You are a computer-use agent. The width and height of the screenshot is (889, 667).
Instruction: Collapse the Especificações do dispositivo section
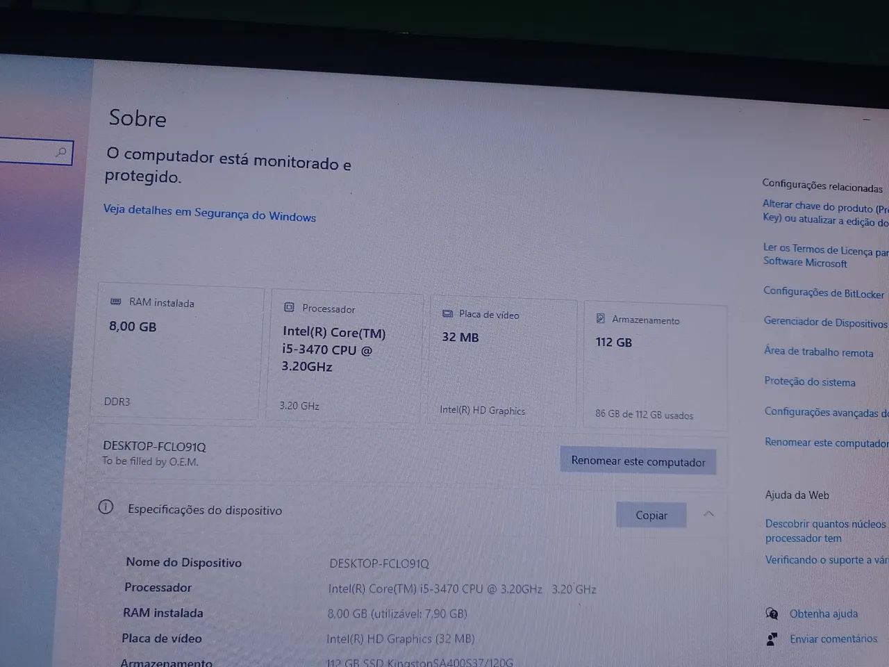(708, 514)
